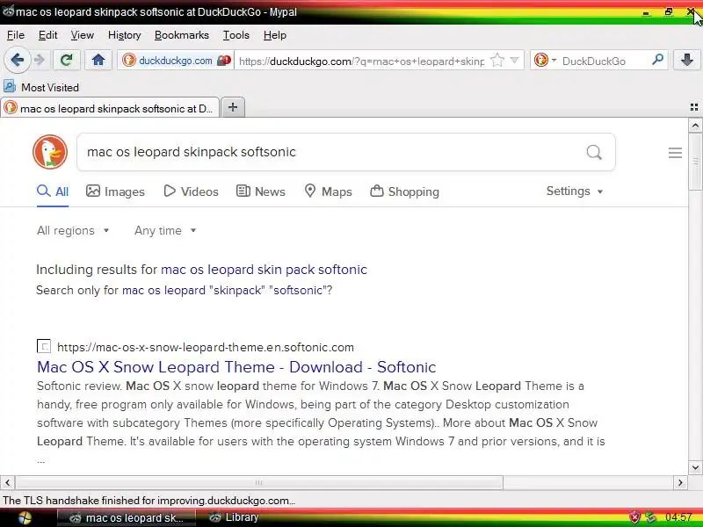This screenshot has height=527, width=703.
Task: Open the History menu
Action: pos(124,35)
